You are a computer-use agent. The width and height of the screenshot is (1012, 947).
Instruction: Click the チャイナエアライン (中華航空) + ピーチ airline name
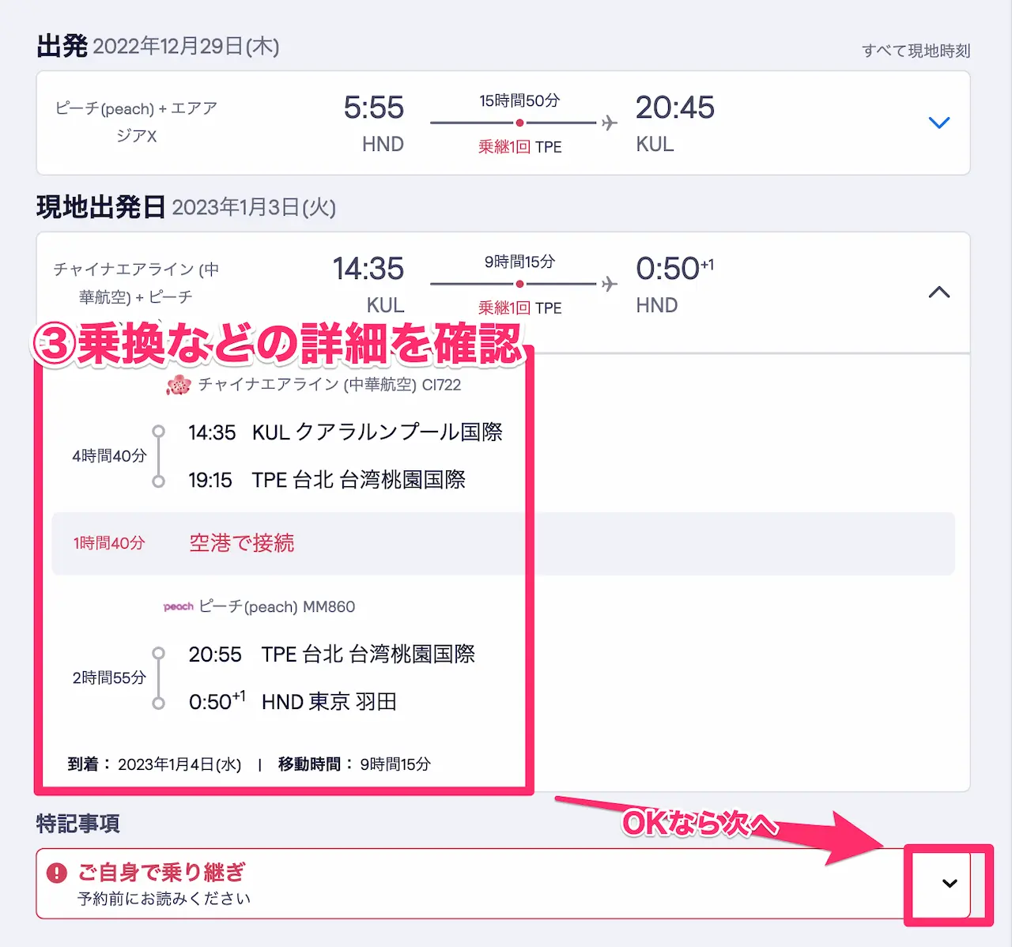pyautogui.click(x=136, y=283)
